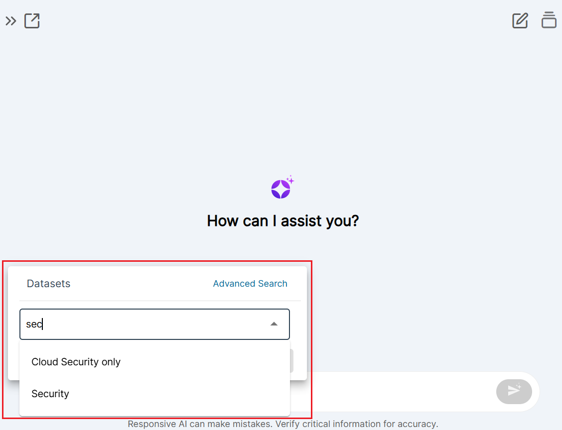
Task: Open the Advanced Search link
Action: click(250, 284)
